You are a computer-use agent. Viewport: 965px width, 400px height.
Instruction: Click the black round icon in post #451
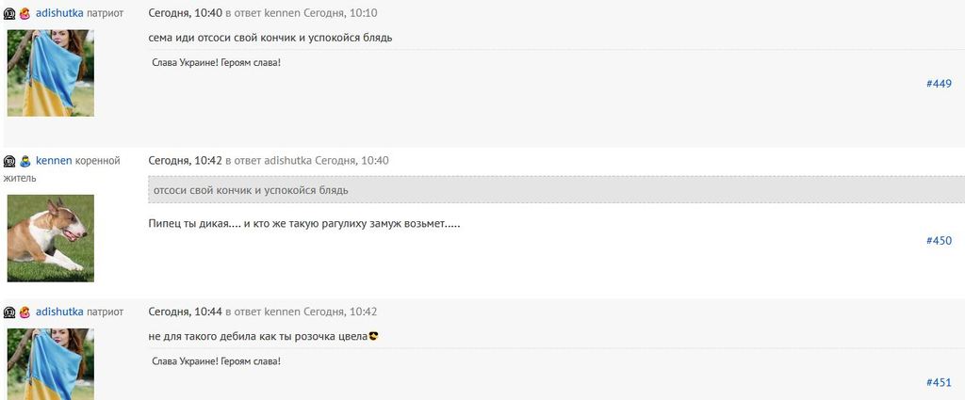[9, 312]
